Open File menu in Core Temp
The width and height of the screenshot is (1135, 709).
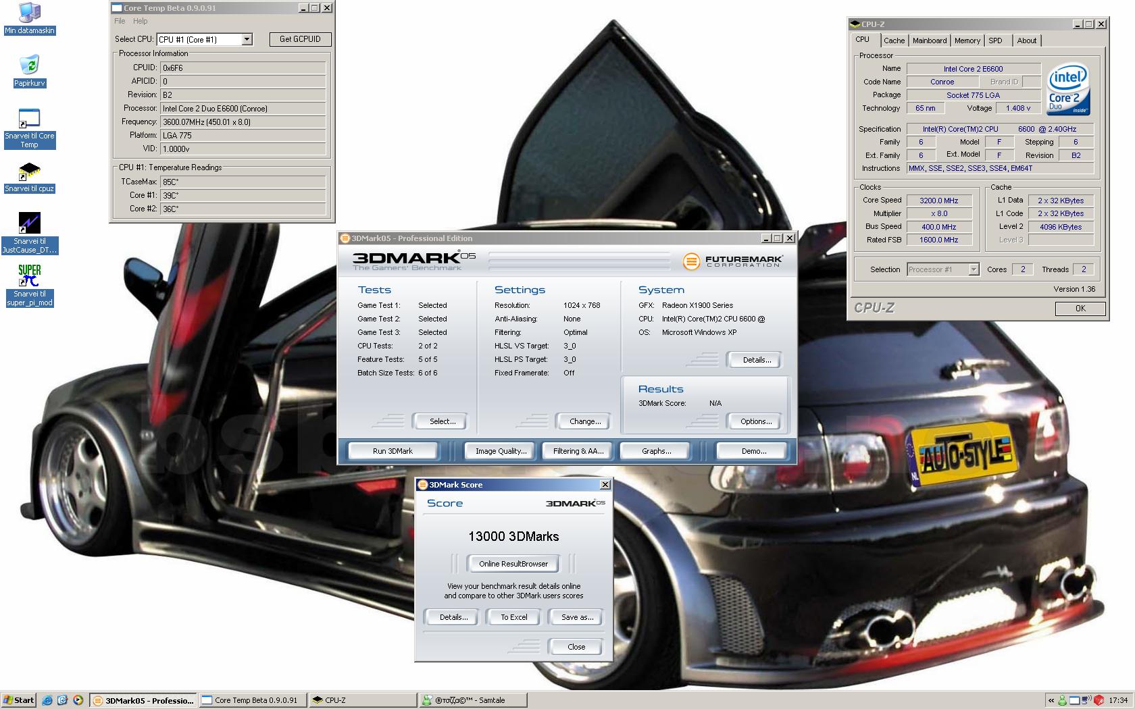pos(120,21)
